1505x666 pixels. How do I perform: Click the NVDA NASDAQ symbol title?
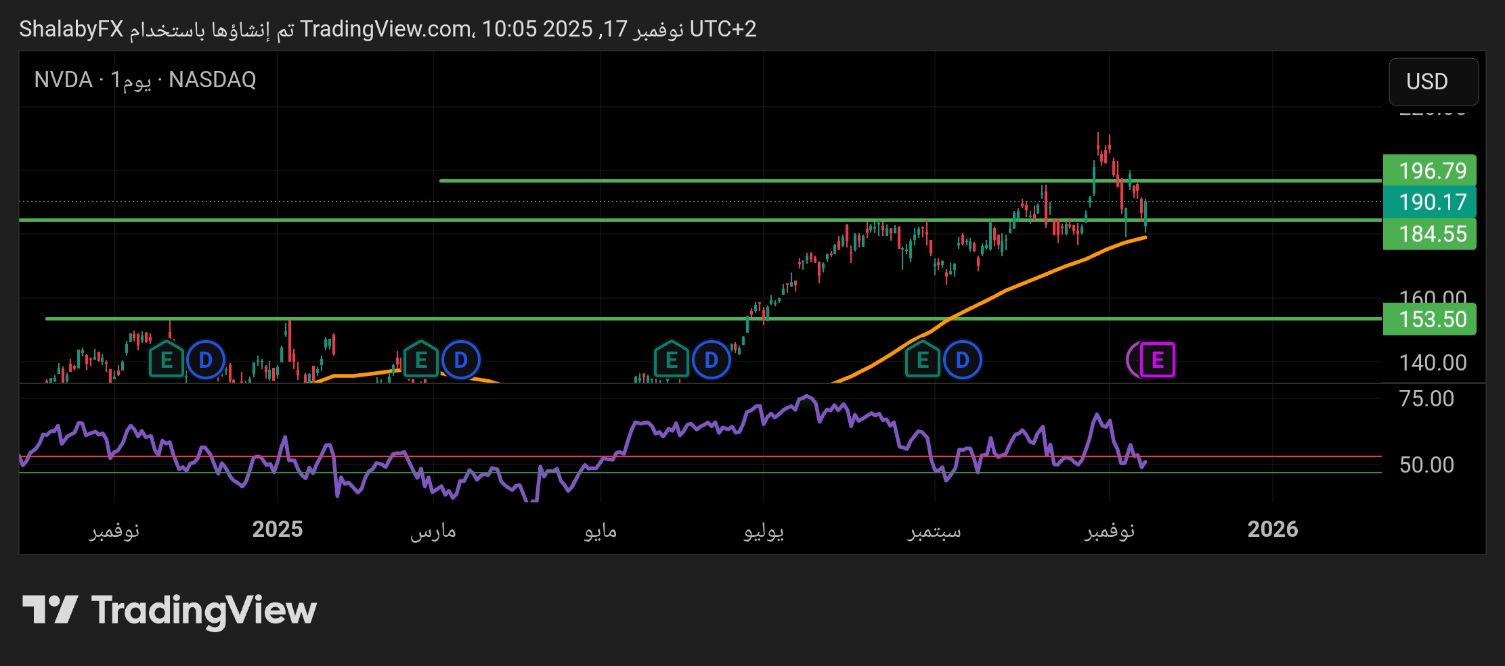point(145,80)
